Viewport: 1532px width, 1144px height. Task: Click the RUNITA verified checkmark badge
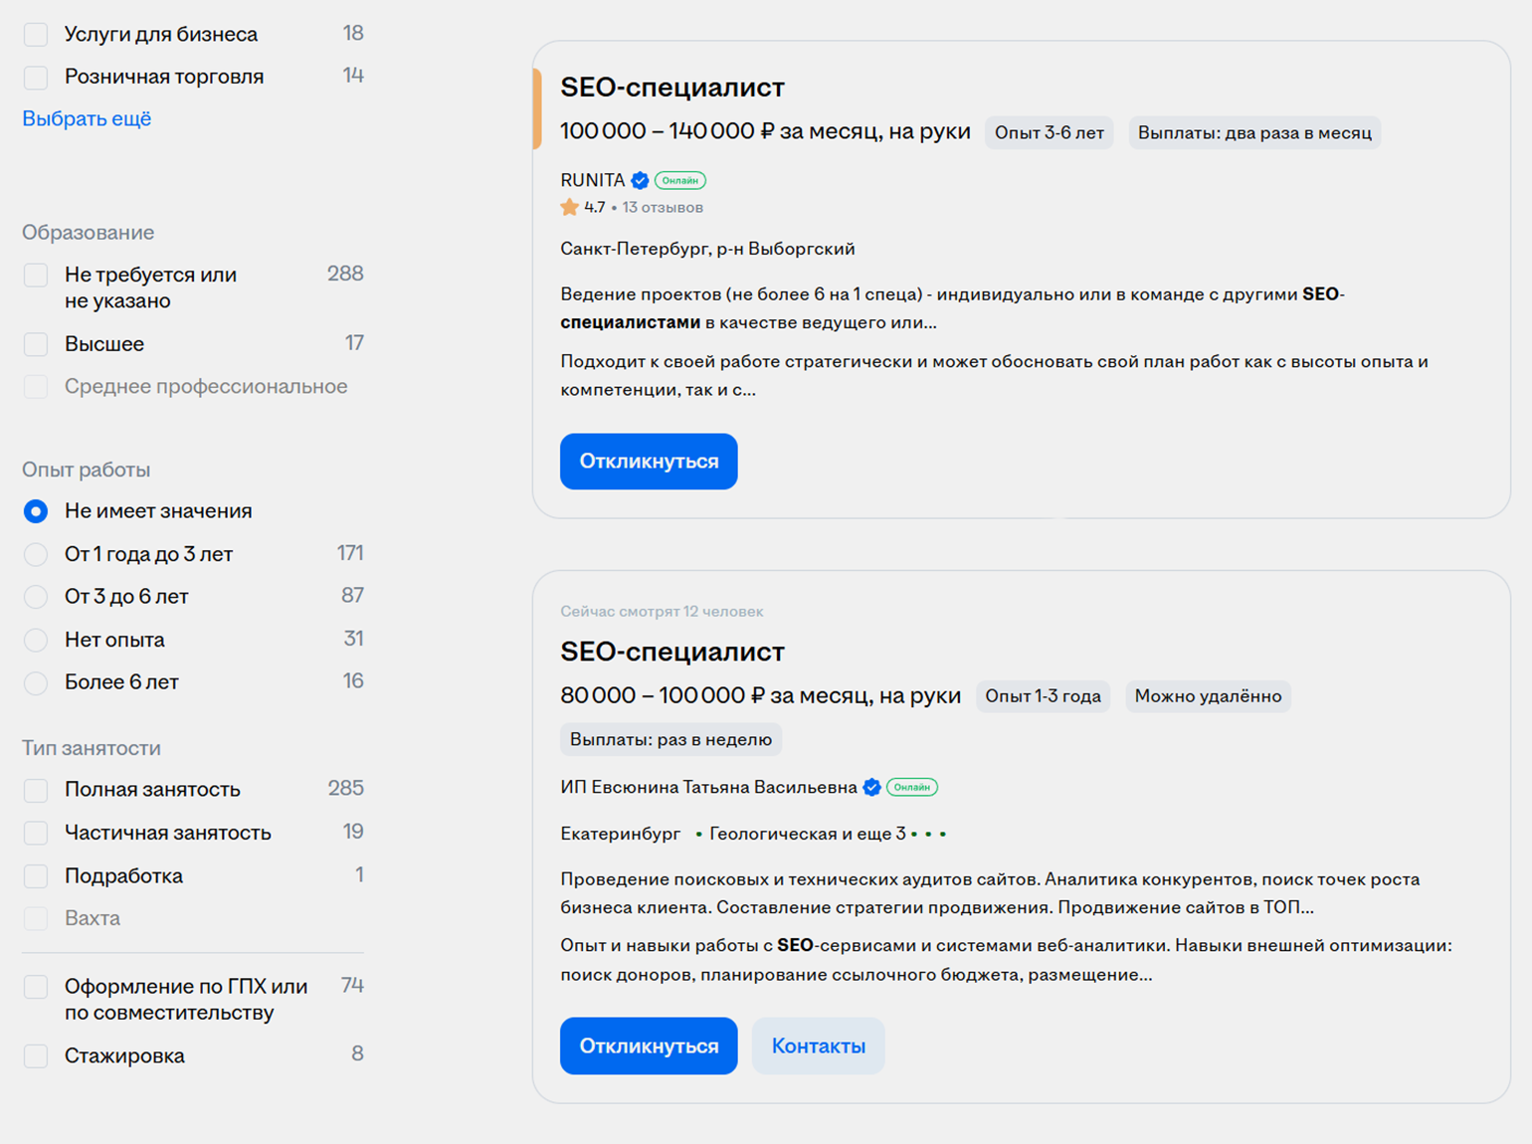[641, 180]
